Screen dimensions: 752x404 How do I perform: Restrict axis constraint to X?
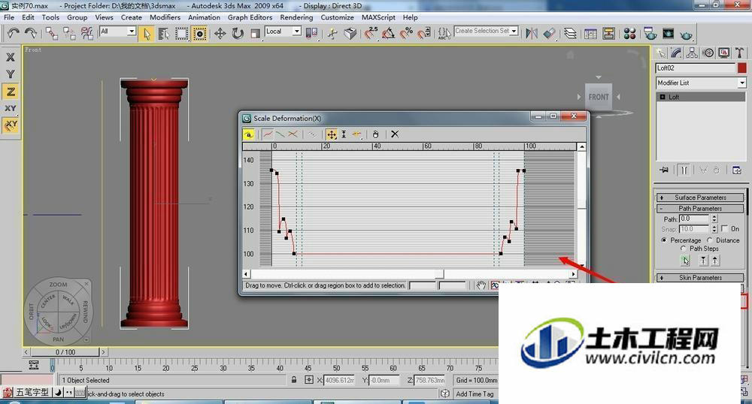pos(11,57)
